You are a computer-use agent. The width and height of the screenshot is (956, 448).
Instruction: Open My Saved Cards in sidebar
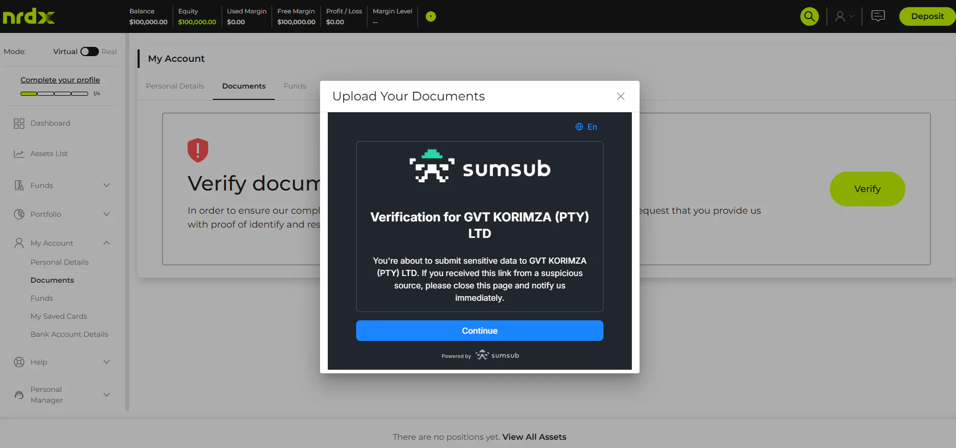click(x=59, y=316)
